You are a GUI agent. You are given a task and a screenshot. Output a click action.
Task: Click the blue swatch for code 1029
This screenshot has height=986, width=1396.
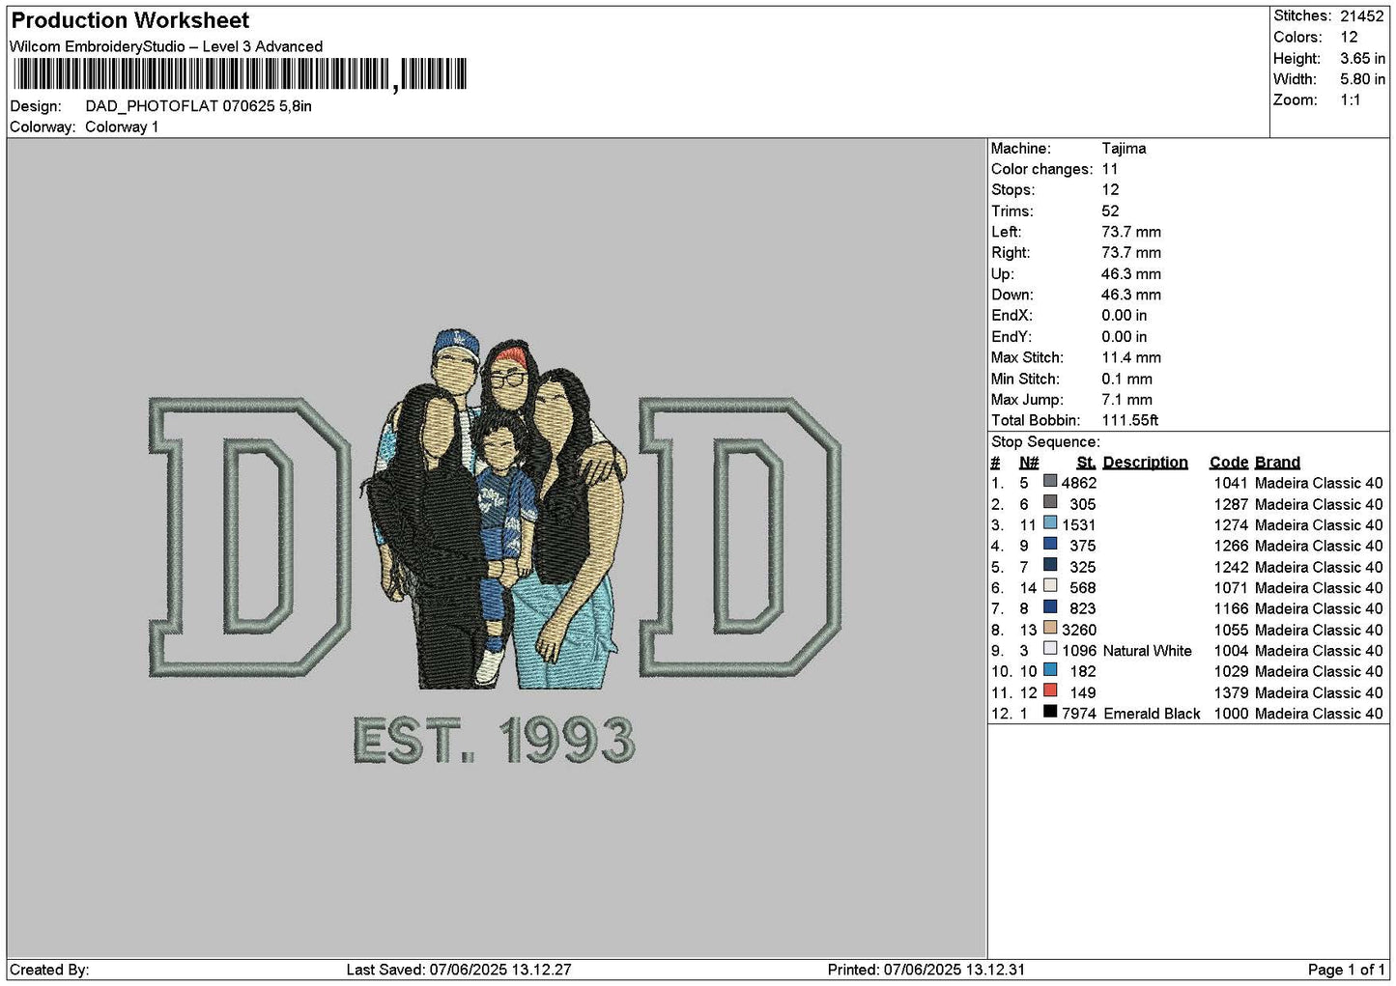pos(1050,670)
